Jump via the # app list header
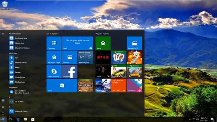The image size is (217, 122). (9, 97)
